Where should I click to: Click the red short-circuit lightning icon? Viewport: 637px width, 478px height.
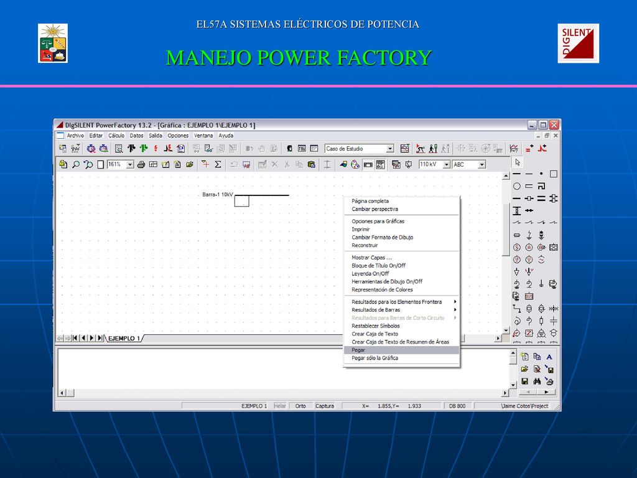[156, 149]
